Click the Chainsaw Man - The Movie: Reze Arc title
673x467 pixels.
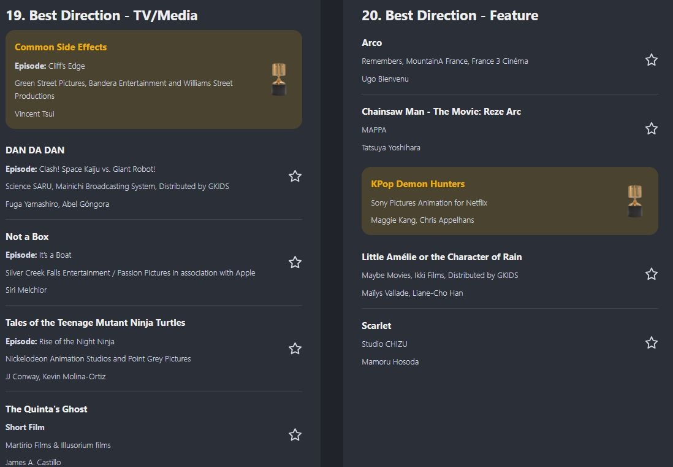coord(441,112)
